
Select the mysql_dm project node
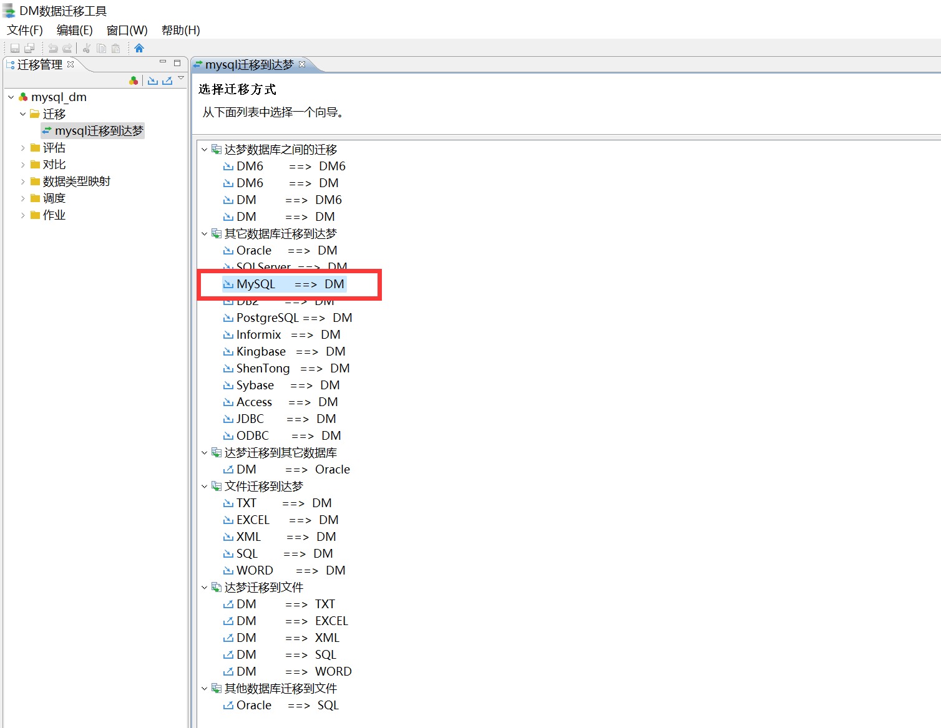coord(59,97)
